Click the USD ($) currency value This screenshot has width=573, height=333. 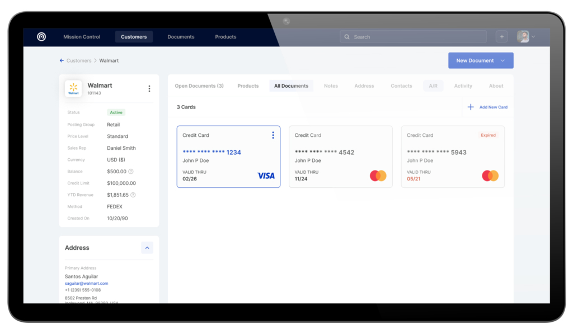pyautogui.click(x=116, y=160)
